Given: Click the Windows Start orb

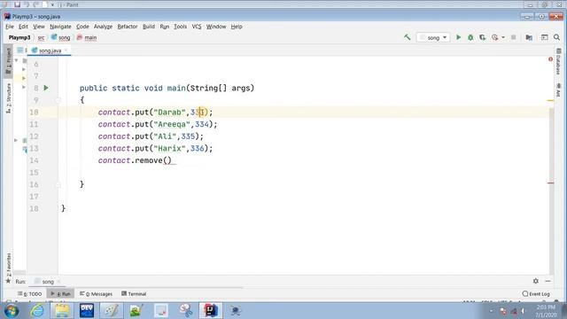Looking at the screenshot, I should 12,311.
